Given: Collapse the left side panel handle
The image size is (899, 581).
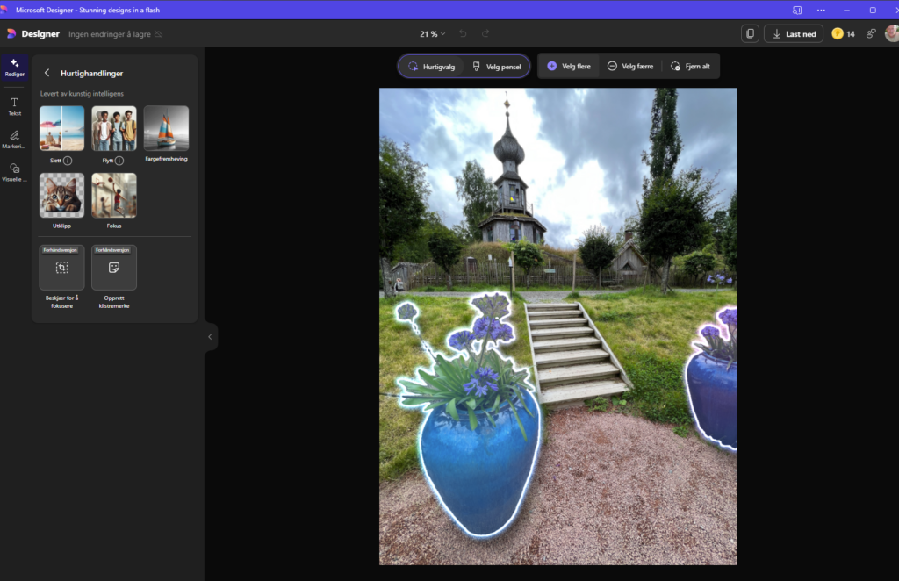Looking at the screenshot, I should pyautogui.click(x=210, y=336).
